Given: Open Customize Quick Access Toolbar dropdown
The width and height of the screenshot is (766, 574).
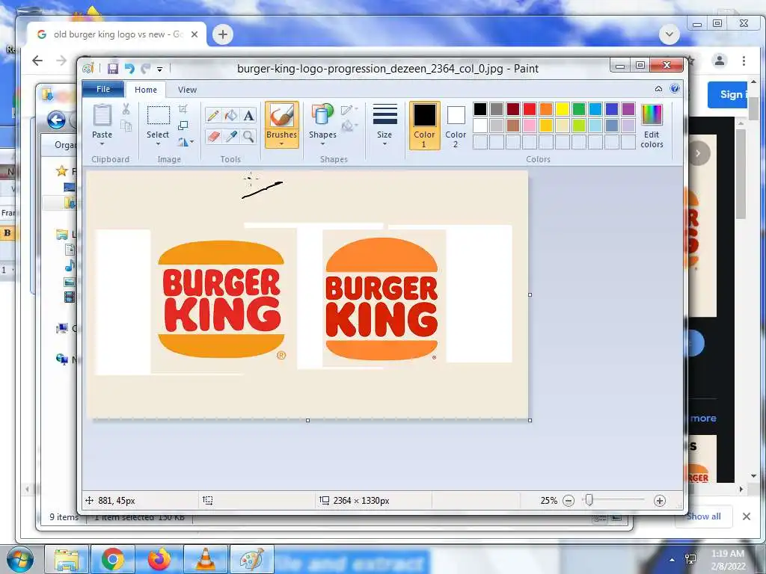Looking at the screenshot, I should (160, 69).
